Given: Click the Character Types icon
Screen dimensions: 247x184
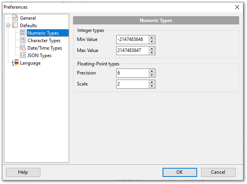Looking at the screenshot, I should (x=23, y=40).
